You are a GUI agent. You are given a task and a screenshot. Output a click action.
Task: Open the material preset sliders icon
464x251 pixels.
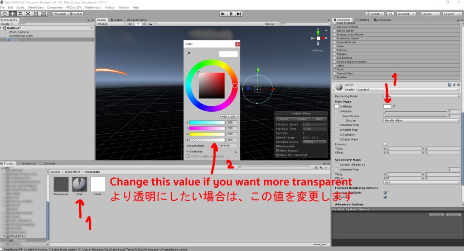454,85
